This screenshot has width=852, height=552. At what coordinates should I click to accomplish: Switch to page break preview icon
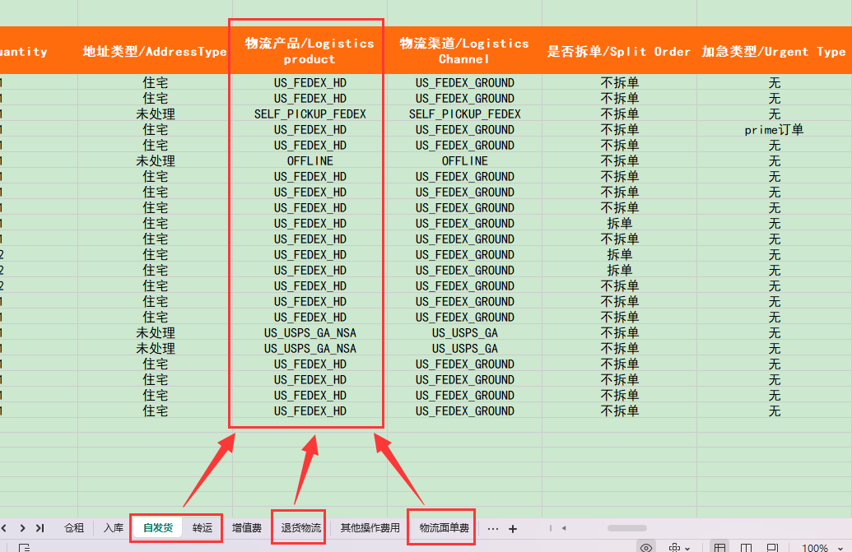(772, 547)
